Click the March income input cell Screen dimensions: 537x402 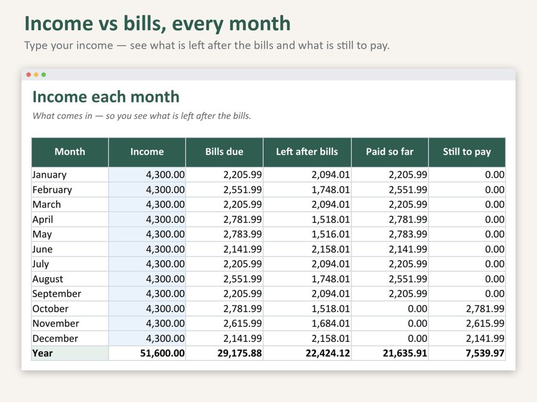tap(147, 204)
